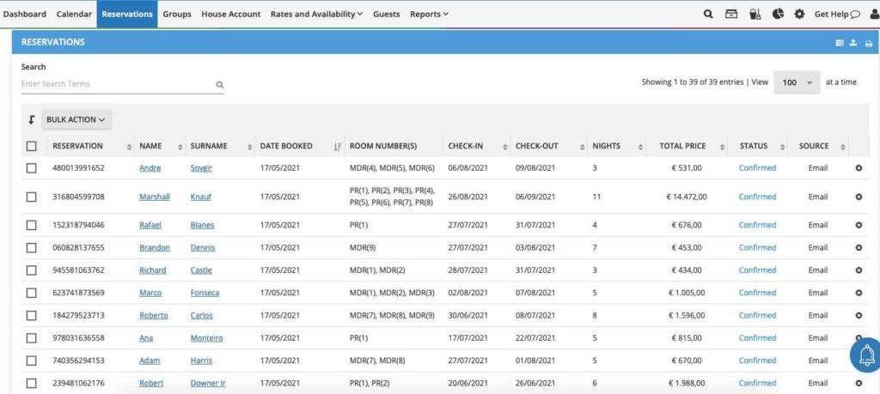This screenshot has height=394, width=880.
Task: Open the pie chart insights icon
Action: tap(778, 14)
